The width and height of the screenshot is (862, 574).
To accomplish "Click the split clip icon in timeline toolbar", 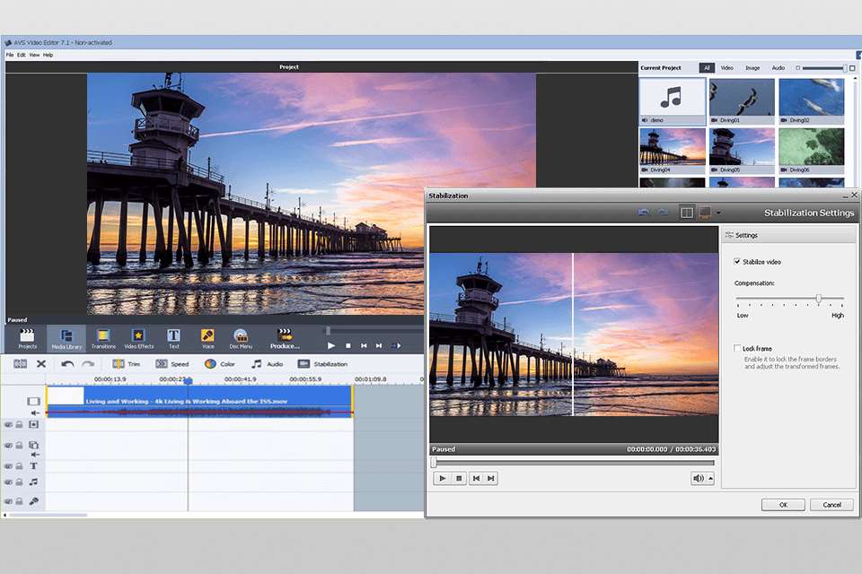I will click(x=21, y=364).
